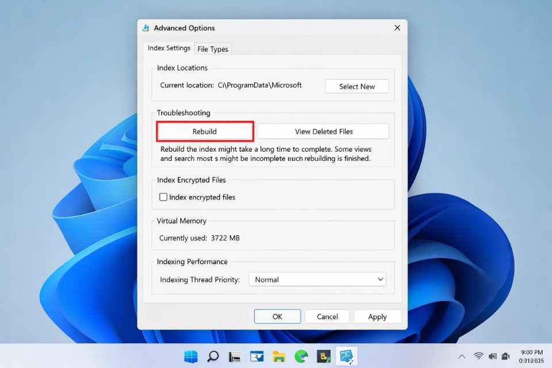The height and width of the screenshot is (368, 552).
Task: Open the Indexing Thread Priority dropdown
Action: point(317,279)
